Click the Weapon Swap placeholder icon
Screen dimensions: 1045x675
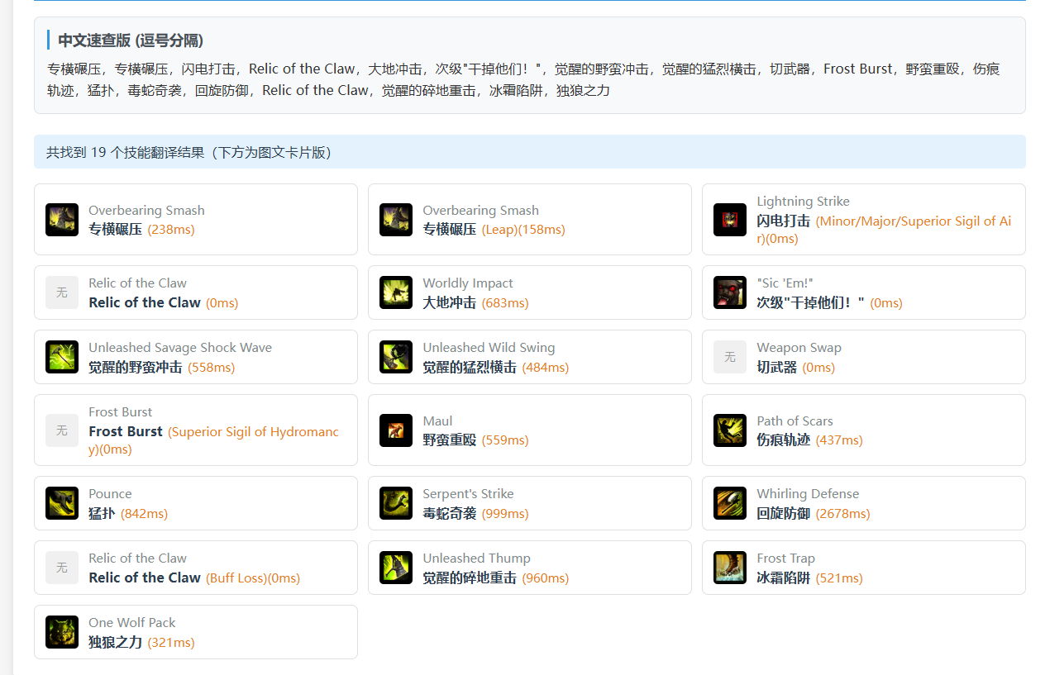click(x=729, y=357)
